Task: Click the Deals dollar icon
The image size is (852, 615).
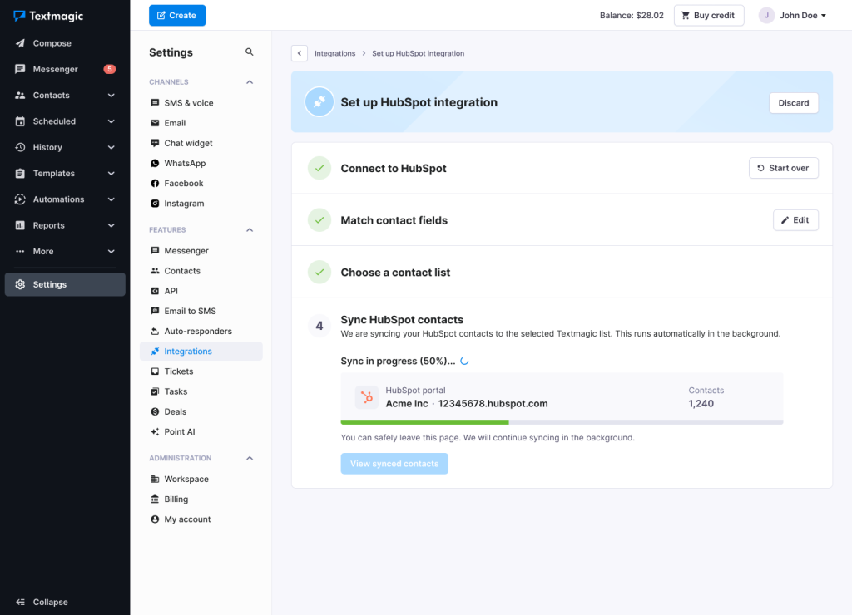Action: click(155, 411)
